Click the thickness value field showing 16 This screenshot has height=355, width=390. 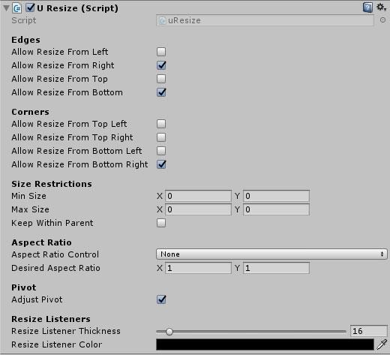(x=369, y=331)
